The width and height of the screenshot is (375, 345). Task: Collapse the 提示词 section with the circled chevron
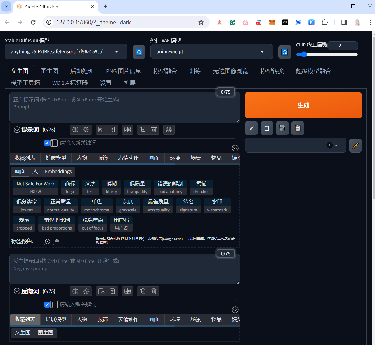[x=17, y=130]
